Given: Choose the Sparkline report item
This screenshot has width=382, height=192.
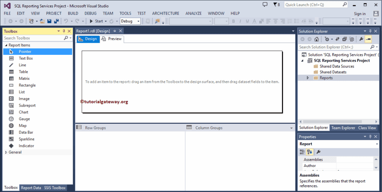Looking at the screenshot, I should pyautogui.click(x=38, y=139).
